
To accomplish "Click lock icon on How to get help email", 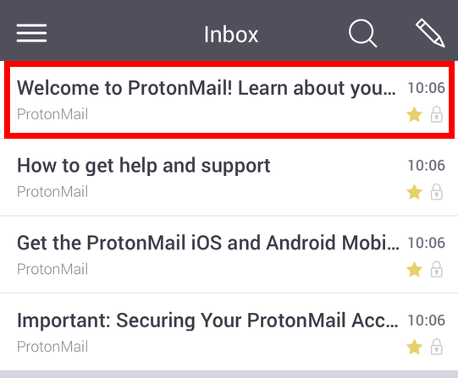I will (x=436, y=192).
